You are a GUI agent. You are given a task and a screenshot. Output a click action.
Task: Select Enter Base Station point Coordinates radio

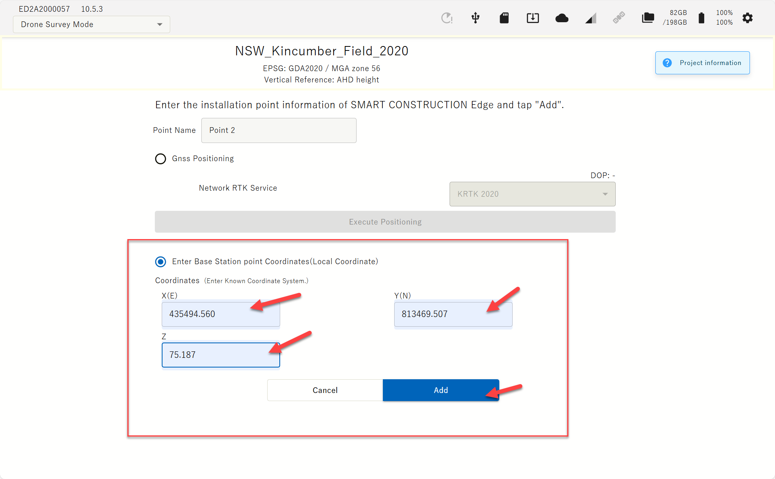pyautogui.click(x=160, y=262)
